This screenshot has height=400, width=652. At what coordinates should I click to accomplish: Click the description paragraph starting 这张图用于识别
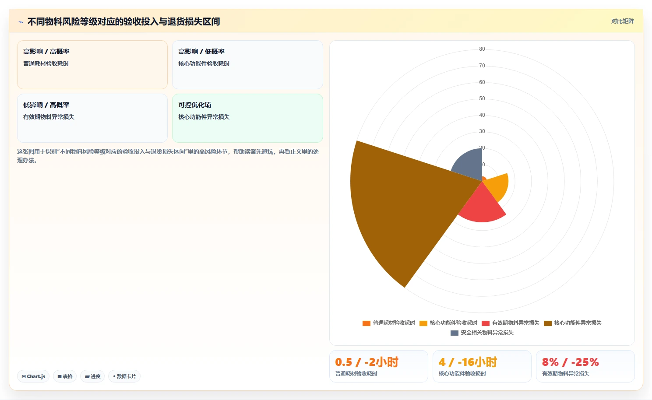(168, 156)
